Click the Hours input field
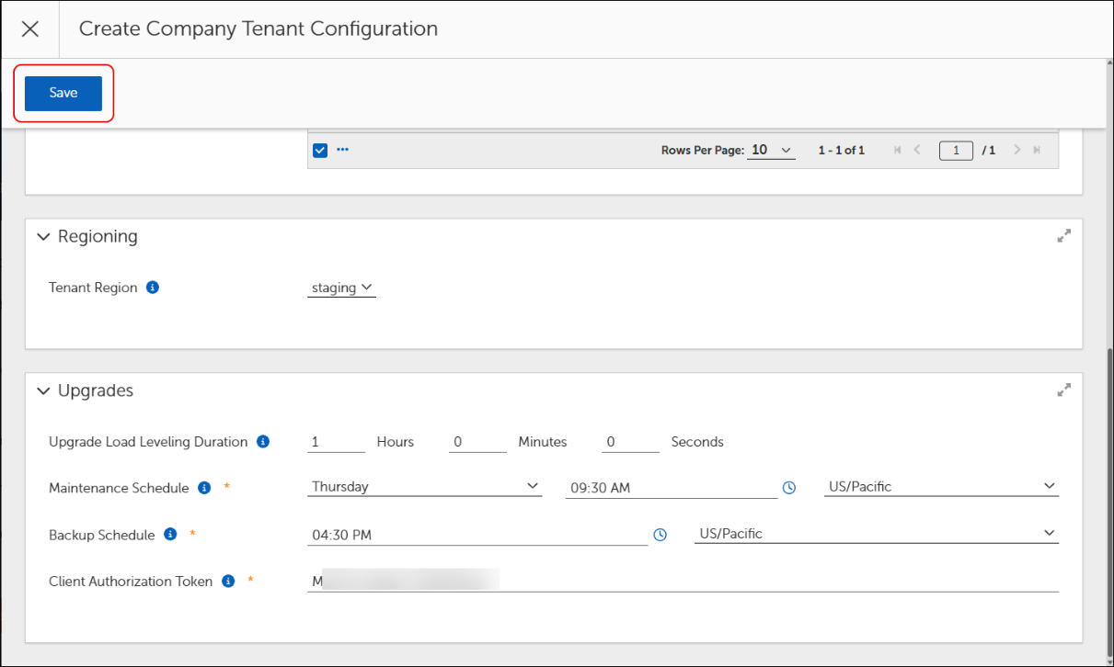Screen dimensions: 1114x667 tap(337, 442)
